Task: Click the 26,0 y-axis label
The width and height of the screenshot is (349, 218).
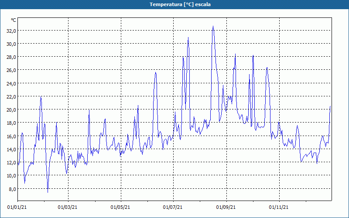Action: point(11,70)
